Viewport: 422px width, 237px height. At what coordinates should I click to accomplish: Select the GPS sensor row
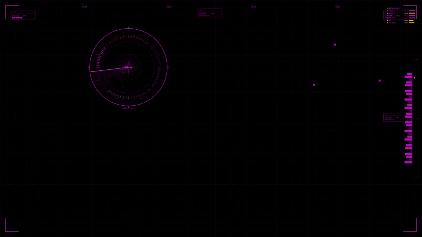(x=401, y=20)
